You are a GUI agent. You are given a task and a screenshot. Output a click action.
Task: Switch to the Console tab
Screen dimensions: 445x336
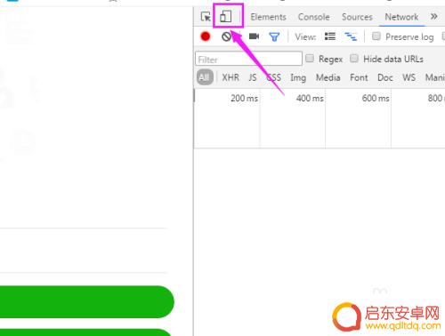314,17
